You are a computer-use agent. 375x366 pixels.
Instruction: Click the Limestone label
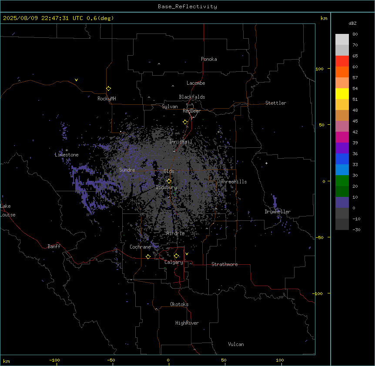(x=67, y=155)
